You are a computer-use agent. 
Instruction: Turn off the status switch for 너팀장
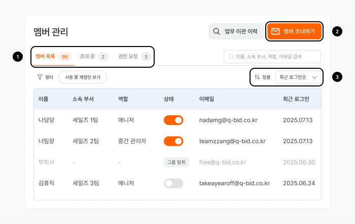tap(173, 141)
